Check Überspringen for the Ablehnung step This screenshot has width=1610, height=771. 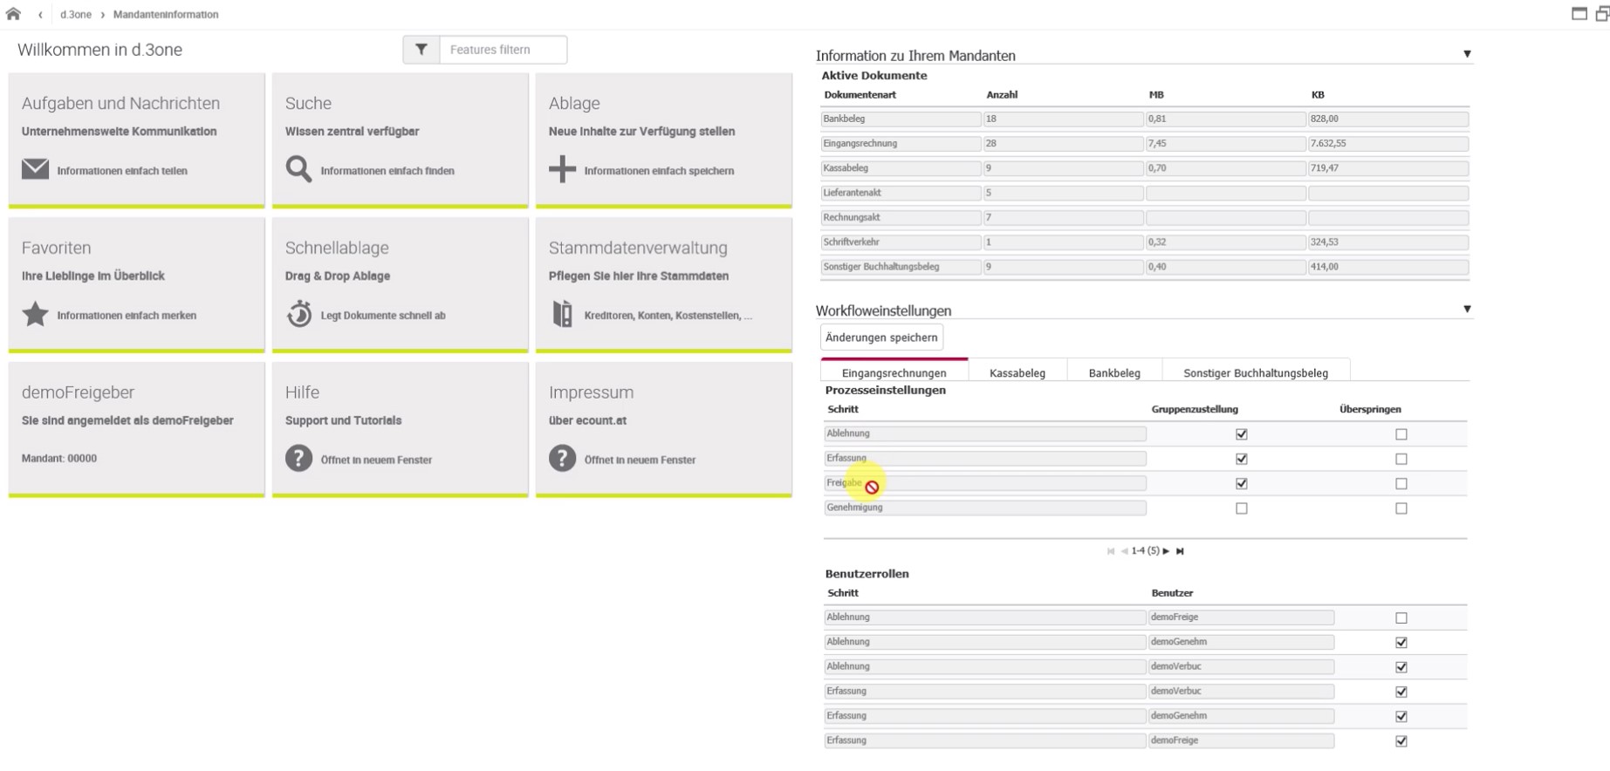[x=1401, y=434]
